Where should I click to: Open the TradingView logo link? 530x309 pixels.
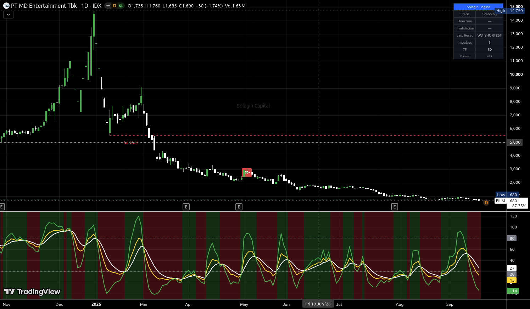pos(32,292)
